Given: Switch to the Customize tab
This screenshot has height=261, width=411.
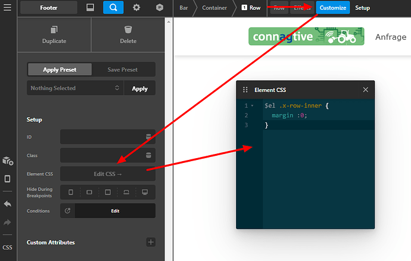Looking at the screenshot, I should (333, 8).
